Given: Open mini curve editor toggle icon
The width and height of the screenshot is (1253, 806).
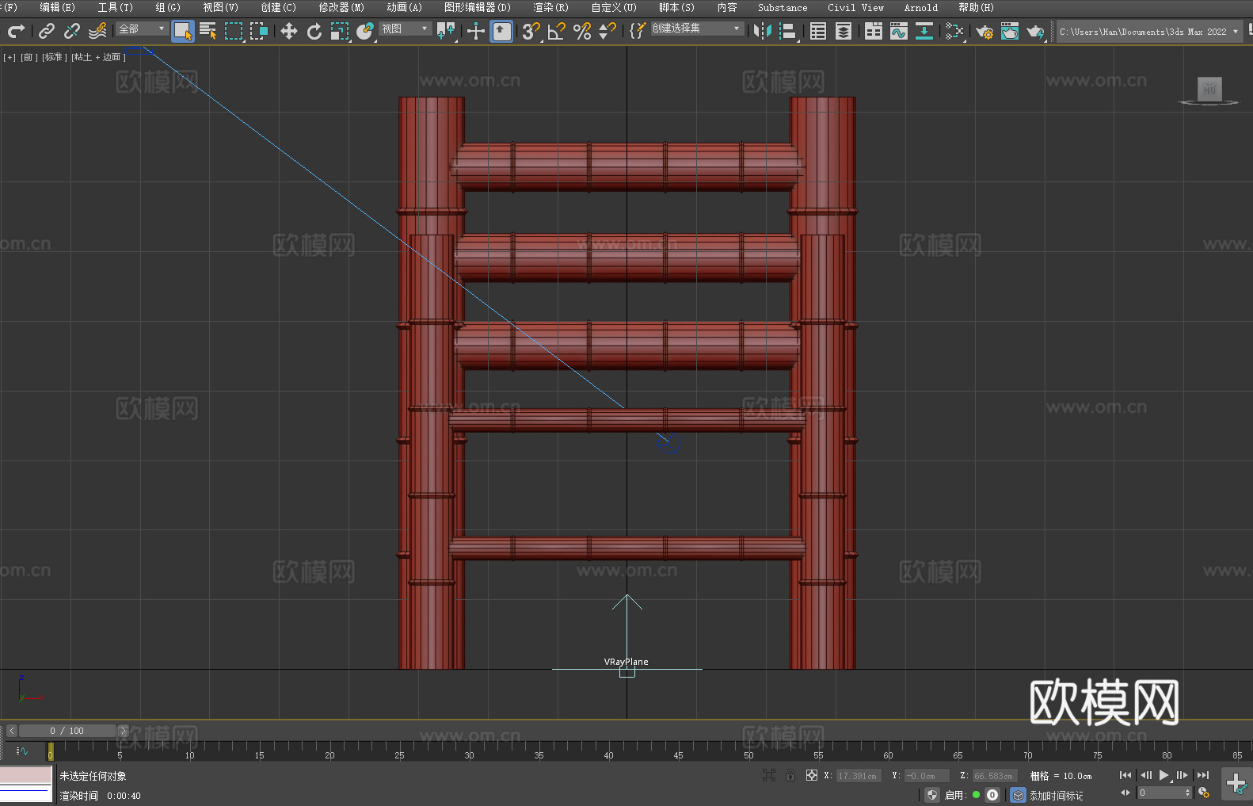Looking at the screenshot, I should [22, 751].
